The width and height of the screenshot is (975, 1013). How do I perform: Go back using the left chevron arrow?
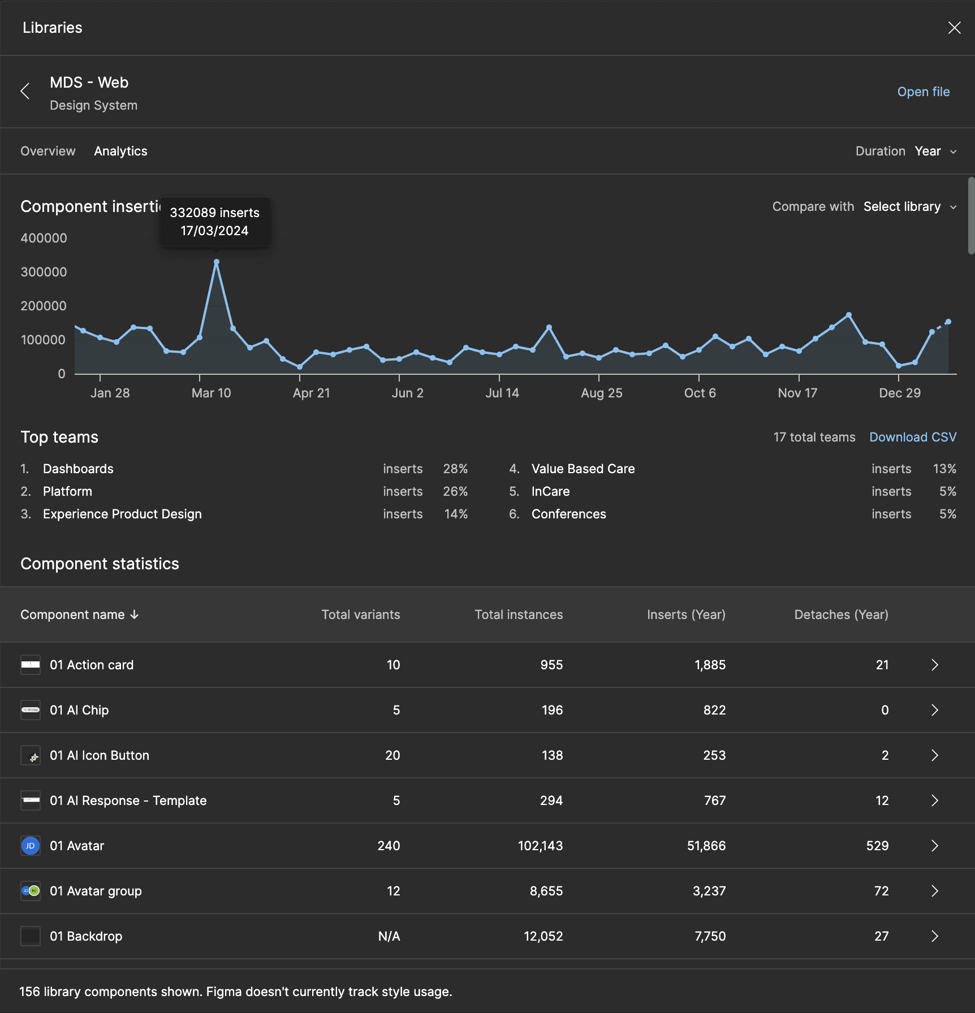tap(25, 91)
